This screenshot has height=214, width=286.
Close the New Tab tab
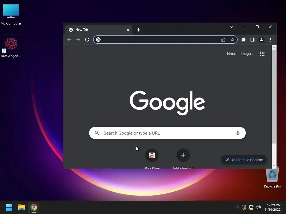(128, 30)
